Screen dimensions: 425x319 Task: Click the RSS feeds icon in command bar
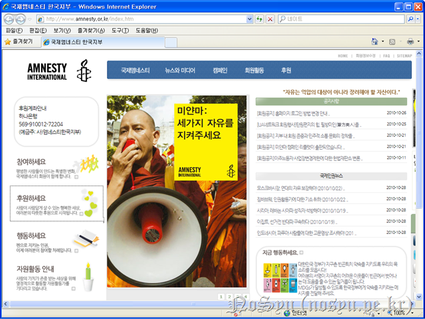[x=392, y=42]
